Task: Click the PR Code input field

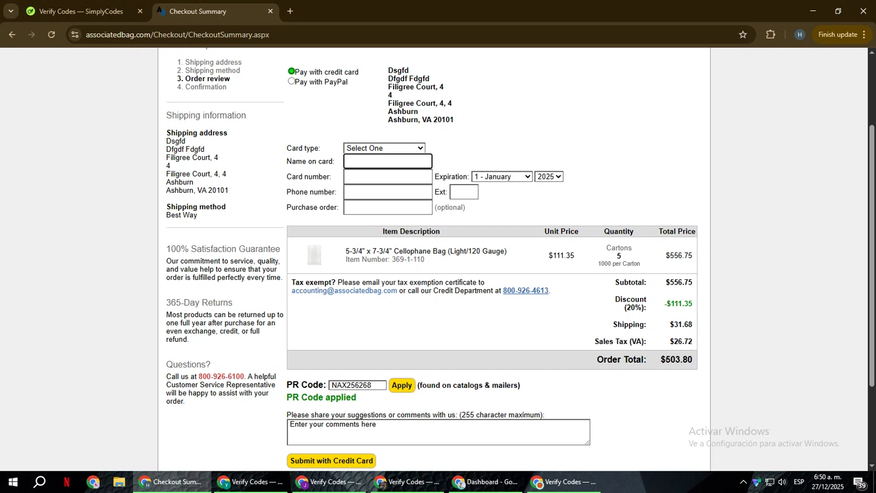Action: pos(357,386)
